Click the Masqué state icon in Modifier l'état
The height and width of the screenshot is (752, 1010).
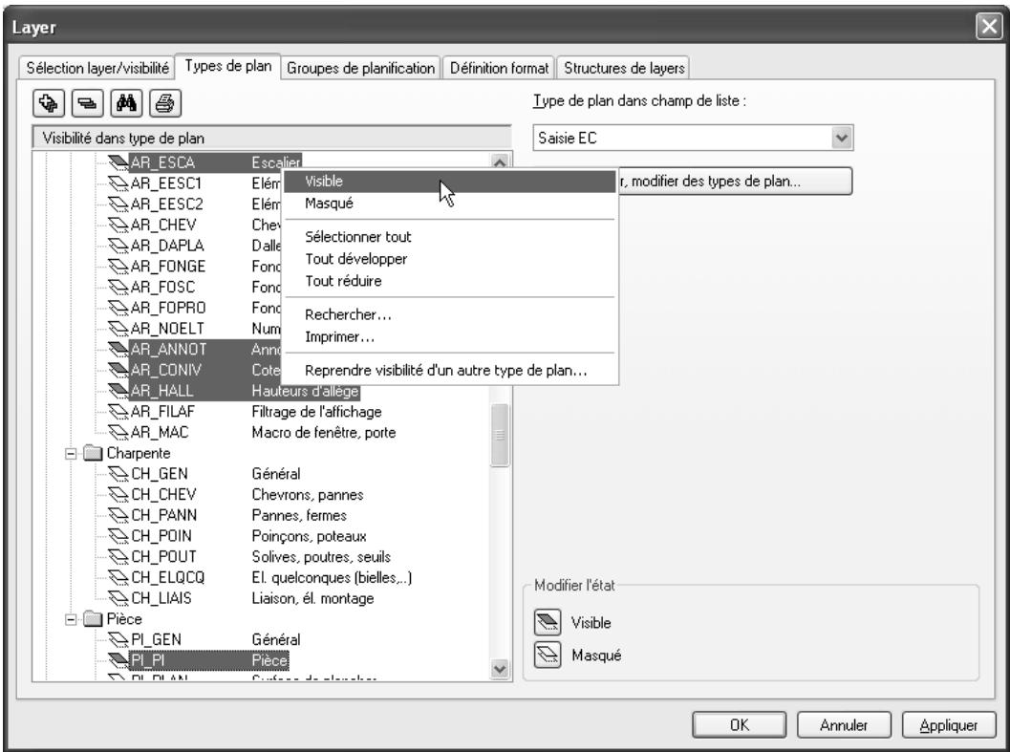(548, 655)
